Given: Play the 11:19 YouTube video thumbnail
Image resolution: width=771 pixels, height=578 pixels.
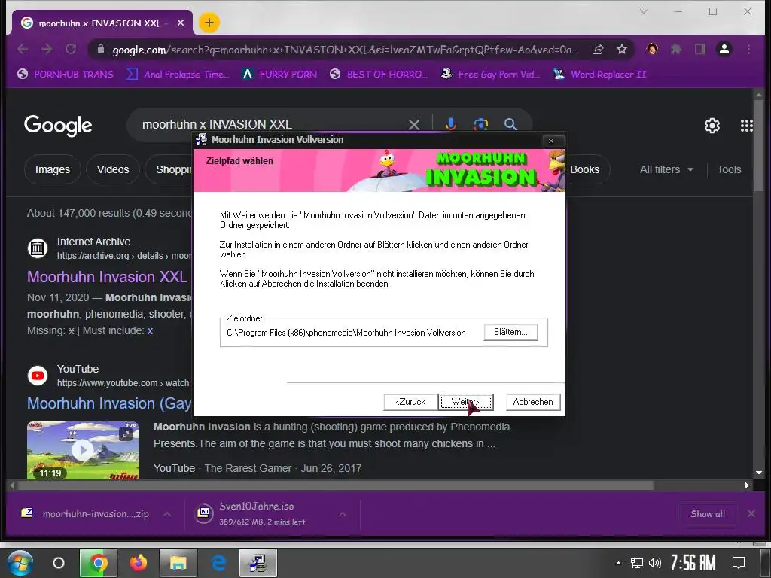Looking at the screenshot, I should [x=83, y=450].
